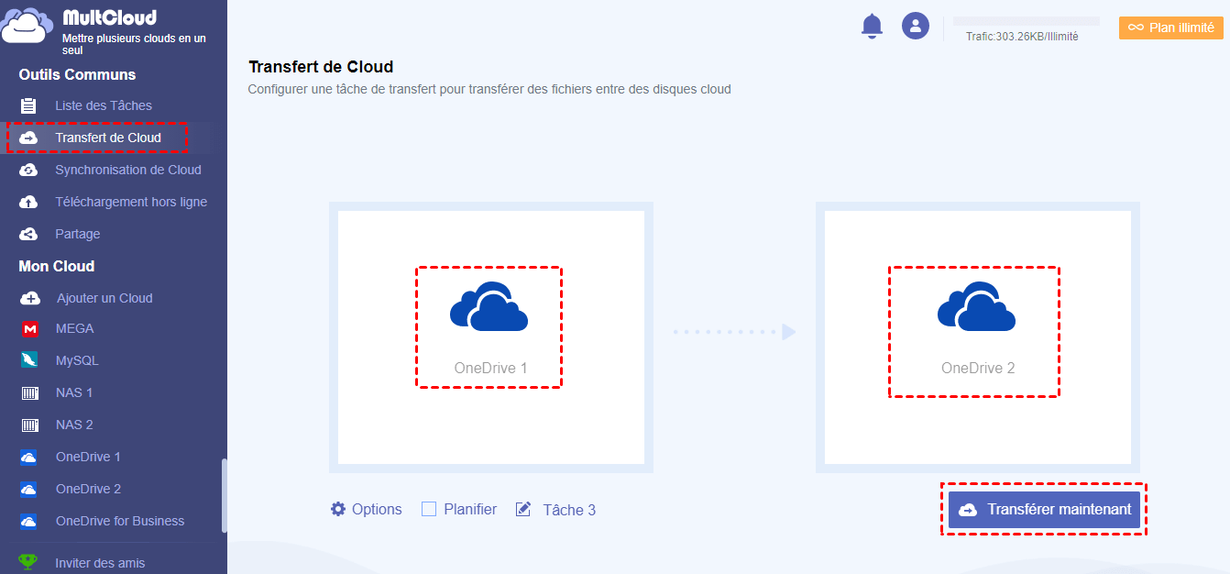Open Ajouter un Cloud menu item
This screenshot has width=1230, height=574.
(104, 298)
